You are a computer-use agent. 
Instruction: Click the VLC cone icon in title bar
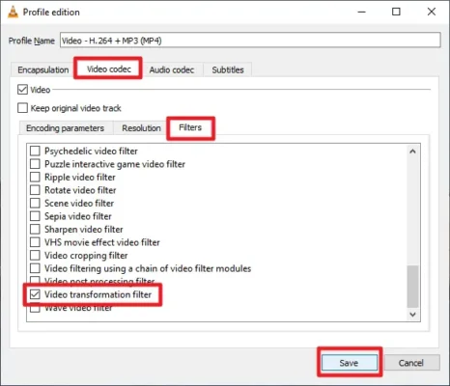tap(13, 12)
